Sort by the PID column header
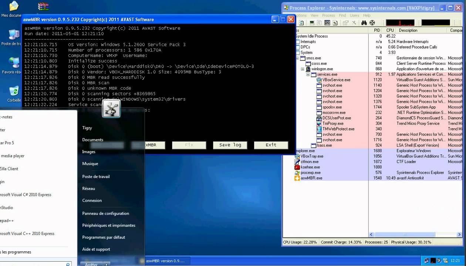Screen dimensions: 466x266 (x=377, y=30)
